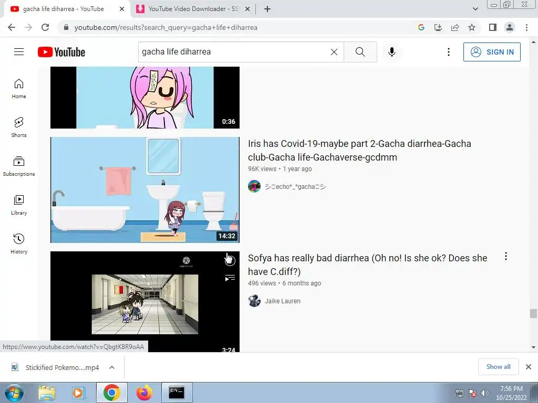Viewport: 538px width, 403px height.
Task: Open Library in the sidebar
Action: coord(19,205)
